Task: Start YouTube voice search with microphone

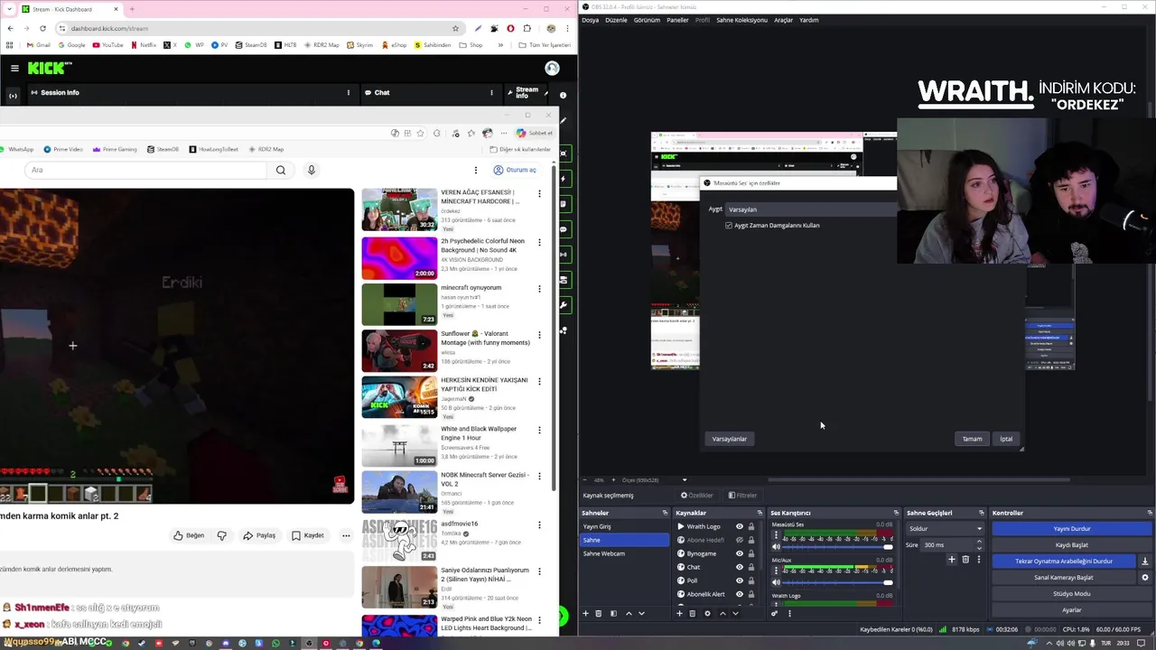Action: click(312, 170)
